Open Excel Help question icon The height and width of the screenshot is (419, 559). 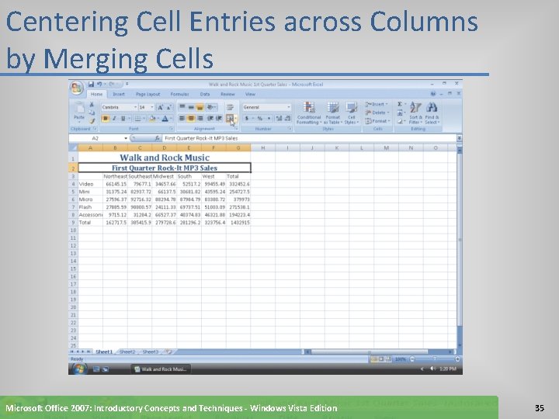tap(433, 94)
